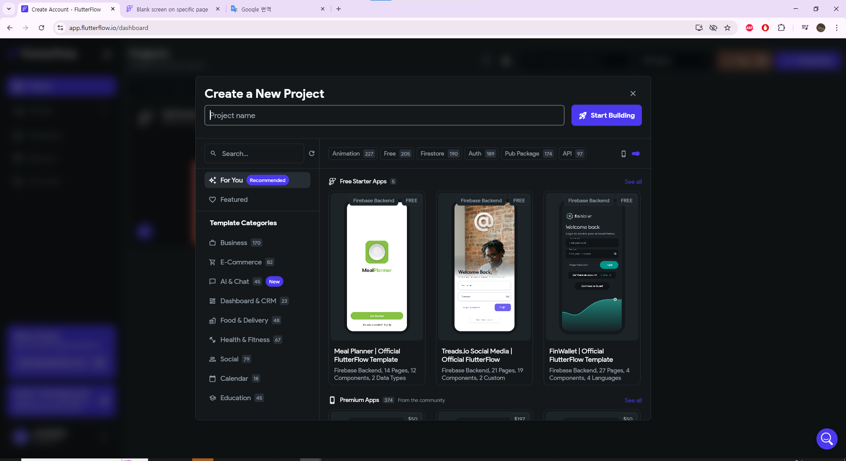
Task: Open the E-Commerce template category
Action: (x=257, y=262)
